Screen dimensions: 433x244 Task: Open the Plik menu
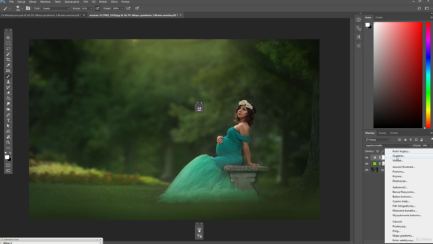12,1
